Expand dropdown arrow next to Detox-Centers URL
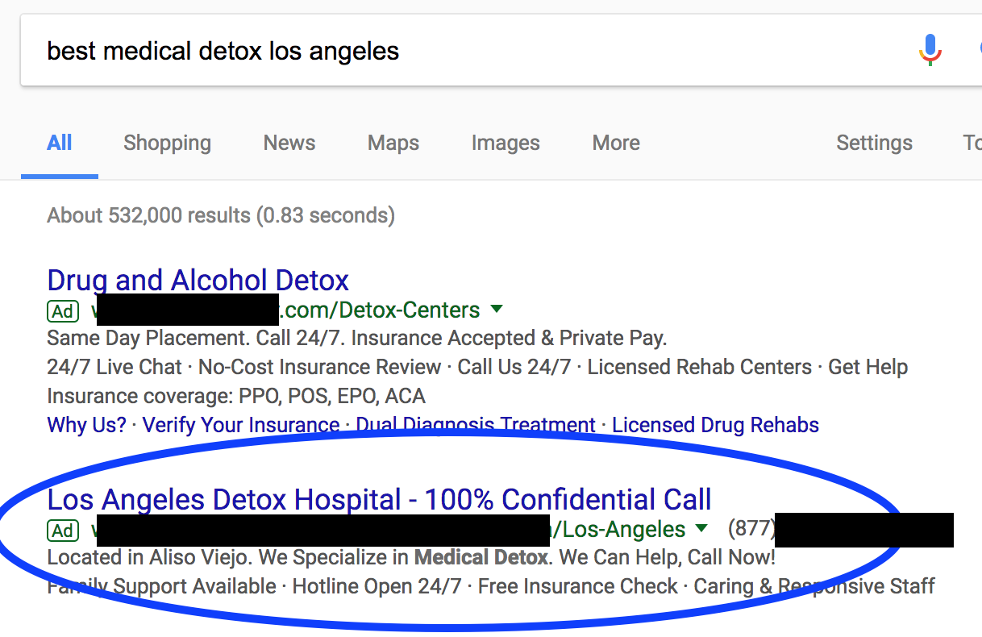982x637 pixels. coord(497,310)
